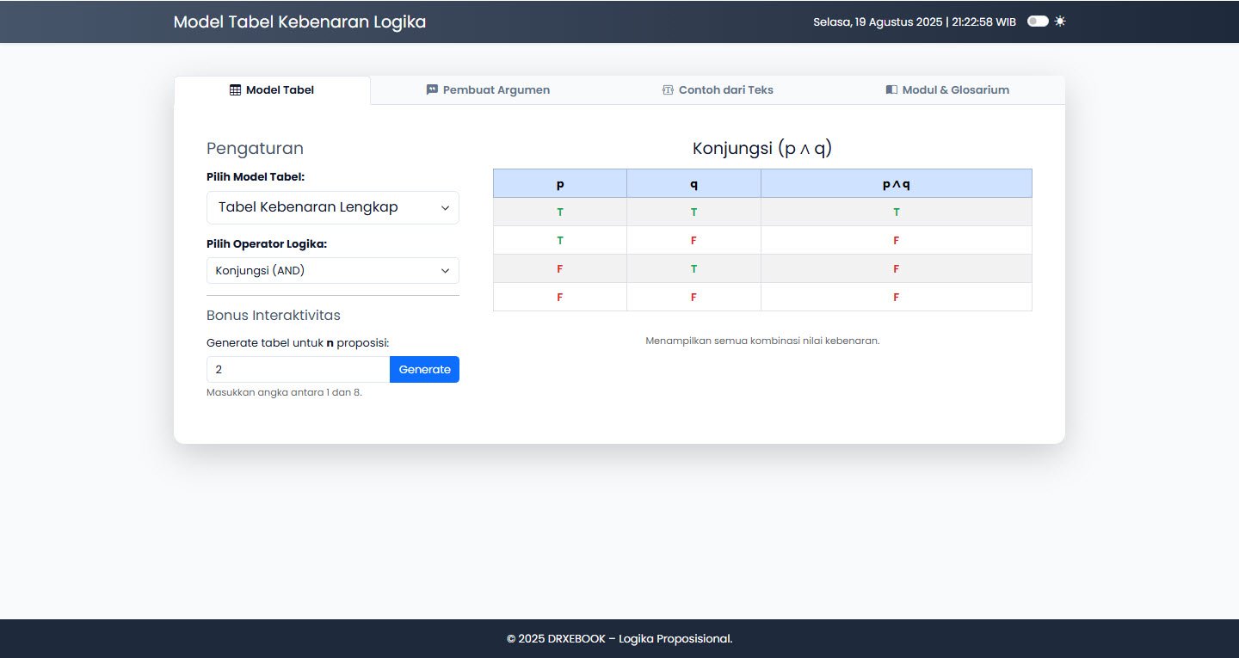Click the footer copyright DRXEBOOK text
The height and width of the screenshot is (658, 1239).
click(x=619, y=638)
